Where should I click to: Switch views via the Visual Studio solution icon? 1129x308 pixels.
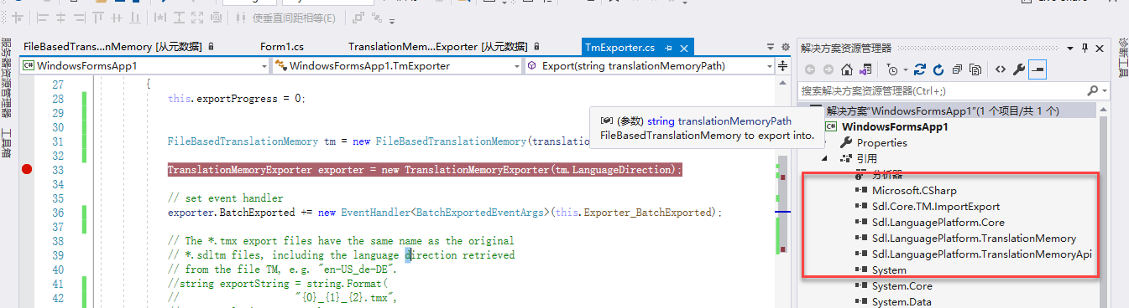pos(865,70)
